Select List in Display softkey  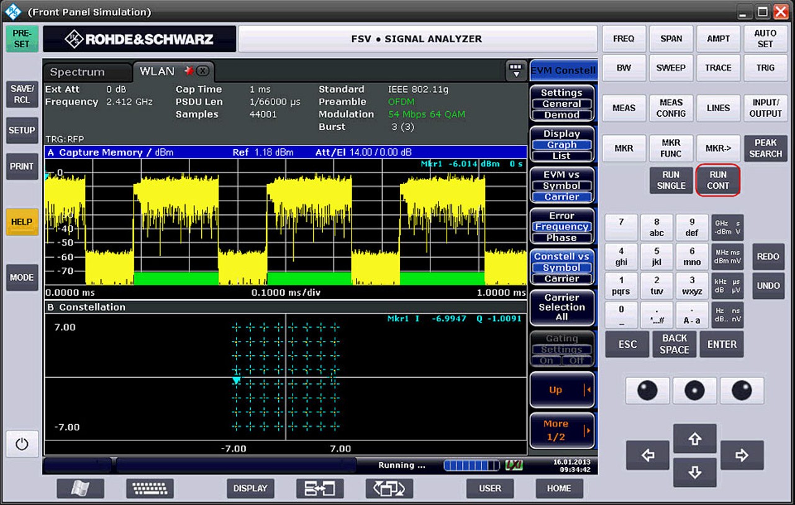click(x=562, y=156)
